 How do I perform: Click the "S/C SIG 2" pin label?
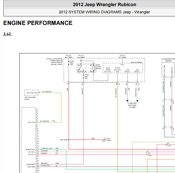(x=32, y=152)
